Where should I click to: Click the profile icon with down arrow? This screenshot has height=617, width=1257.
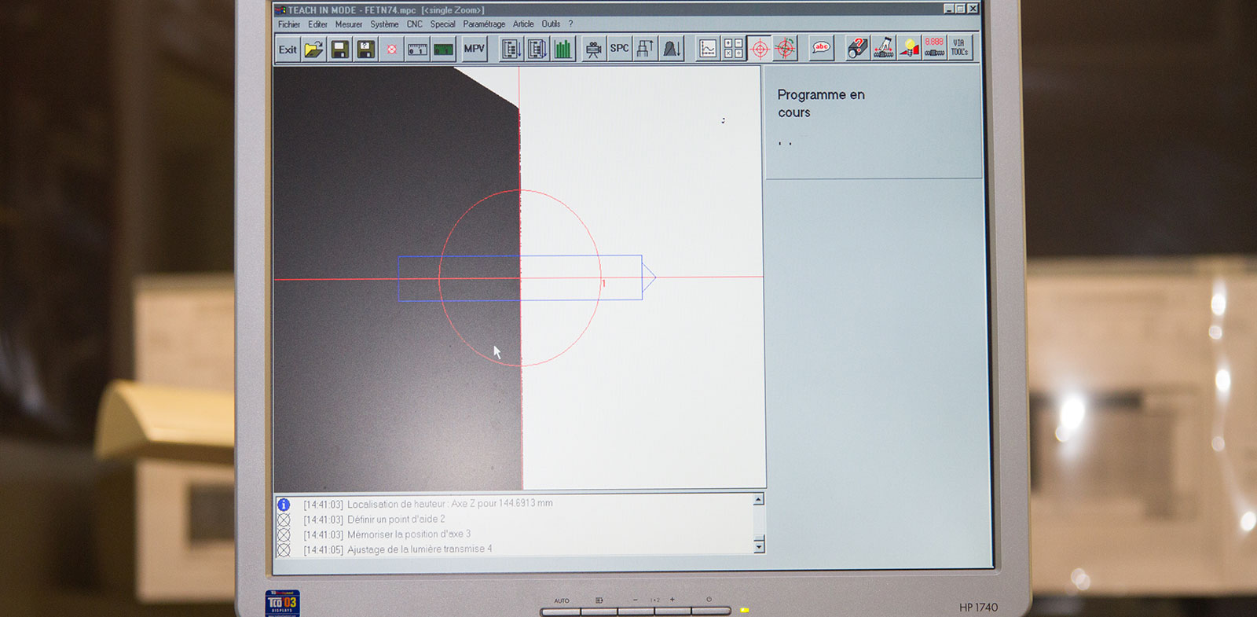point(671,49)
